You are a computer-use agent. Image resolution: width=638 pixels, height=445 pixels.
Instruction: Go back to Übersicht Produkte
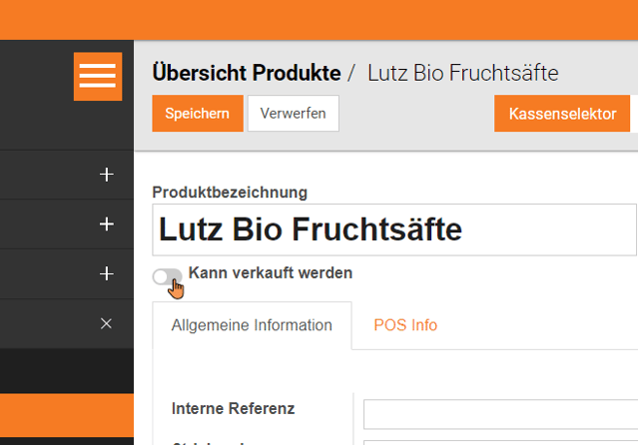[246, 73]
